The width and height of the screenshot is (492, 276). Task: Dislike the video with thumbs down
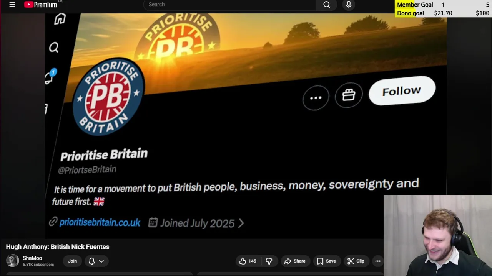pyautogui.click(x=269, y=261)
